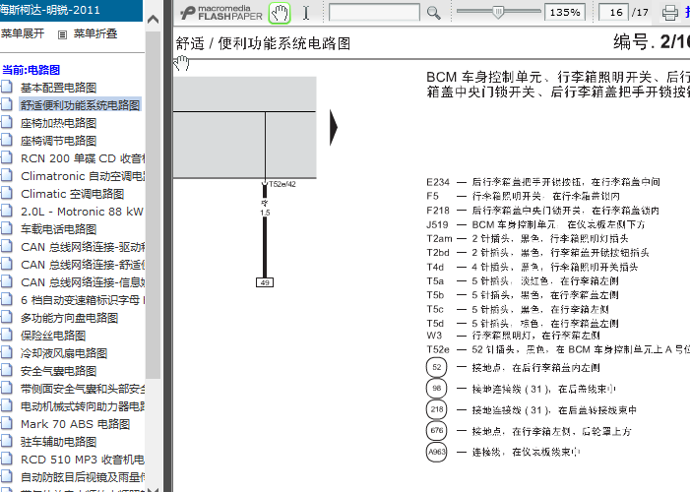This screenshot has height=492, width=690.
Task: Open RCN 200 单碟 CD 收音机 entry
Action: pyautogui.click(x=83, y=158)
